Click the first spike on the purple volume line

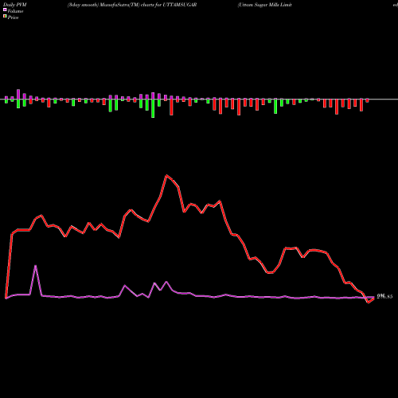[36, 266]
